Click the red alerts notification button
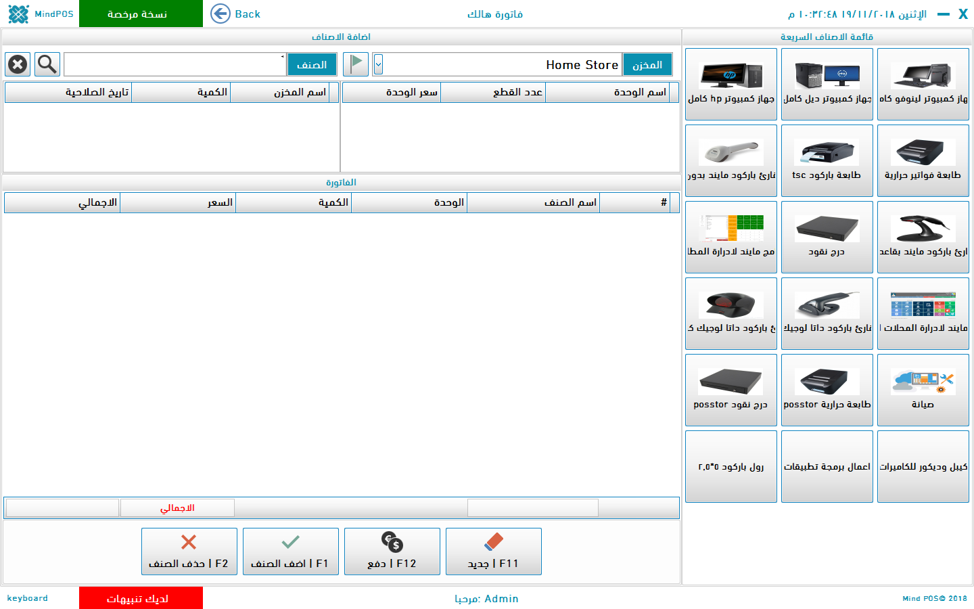Image resolution: width=974 pixels, height=609 pixels. (x=141, y=598)
